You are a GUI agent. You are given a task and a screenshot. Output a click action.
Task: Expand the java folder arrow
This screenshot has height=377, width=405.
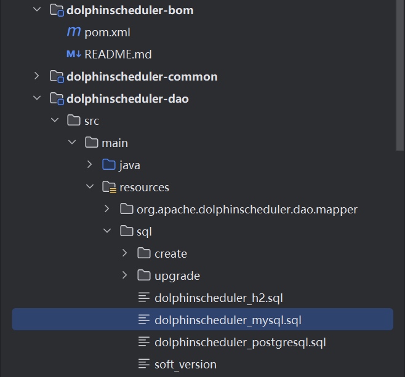click(x=89, y=165)
